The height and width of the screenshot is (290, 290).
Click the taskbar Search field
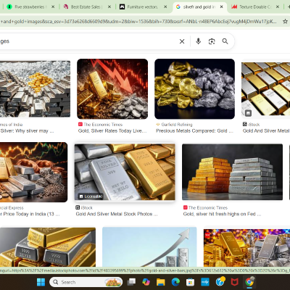click(x=86, y=282)
